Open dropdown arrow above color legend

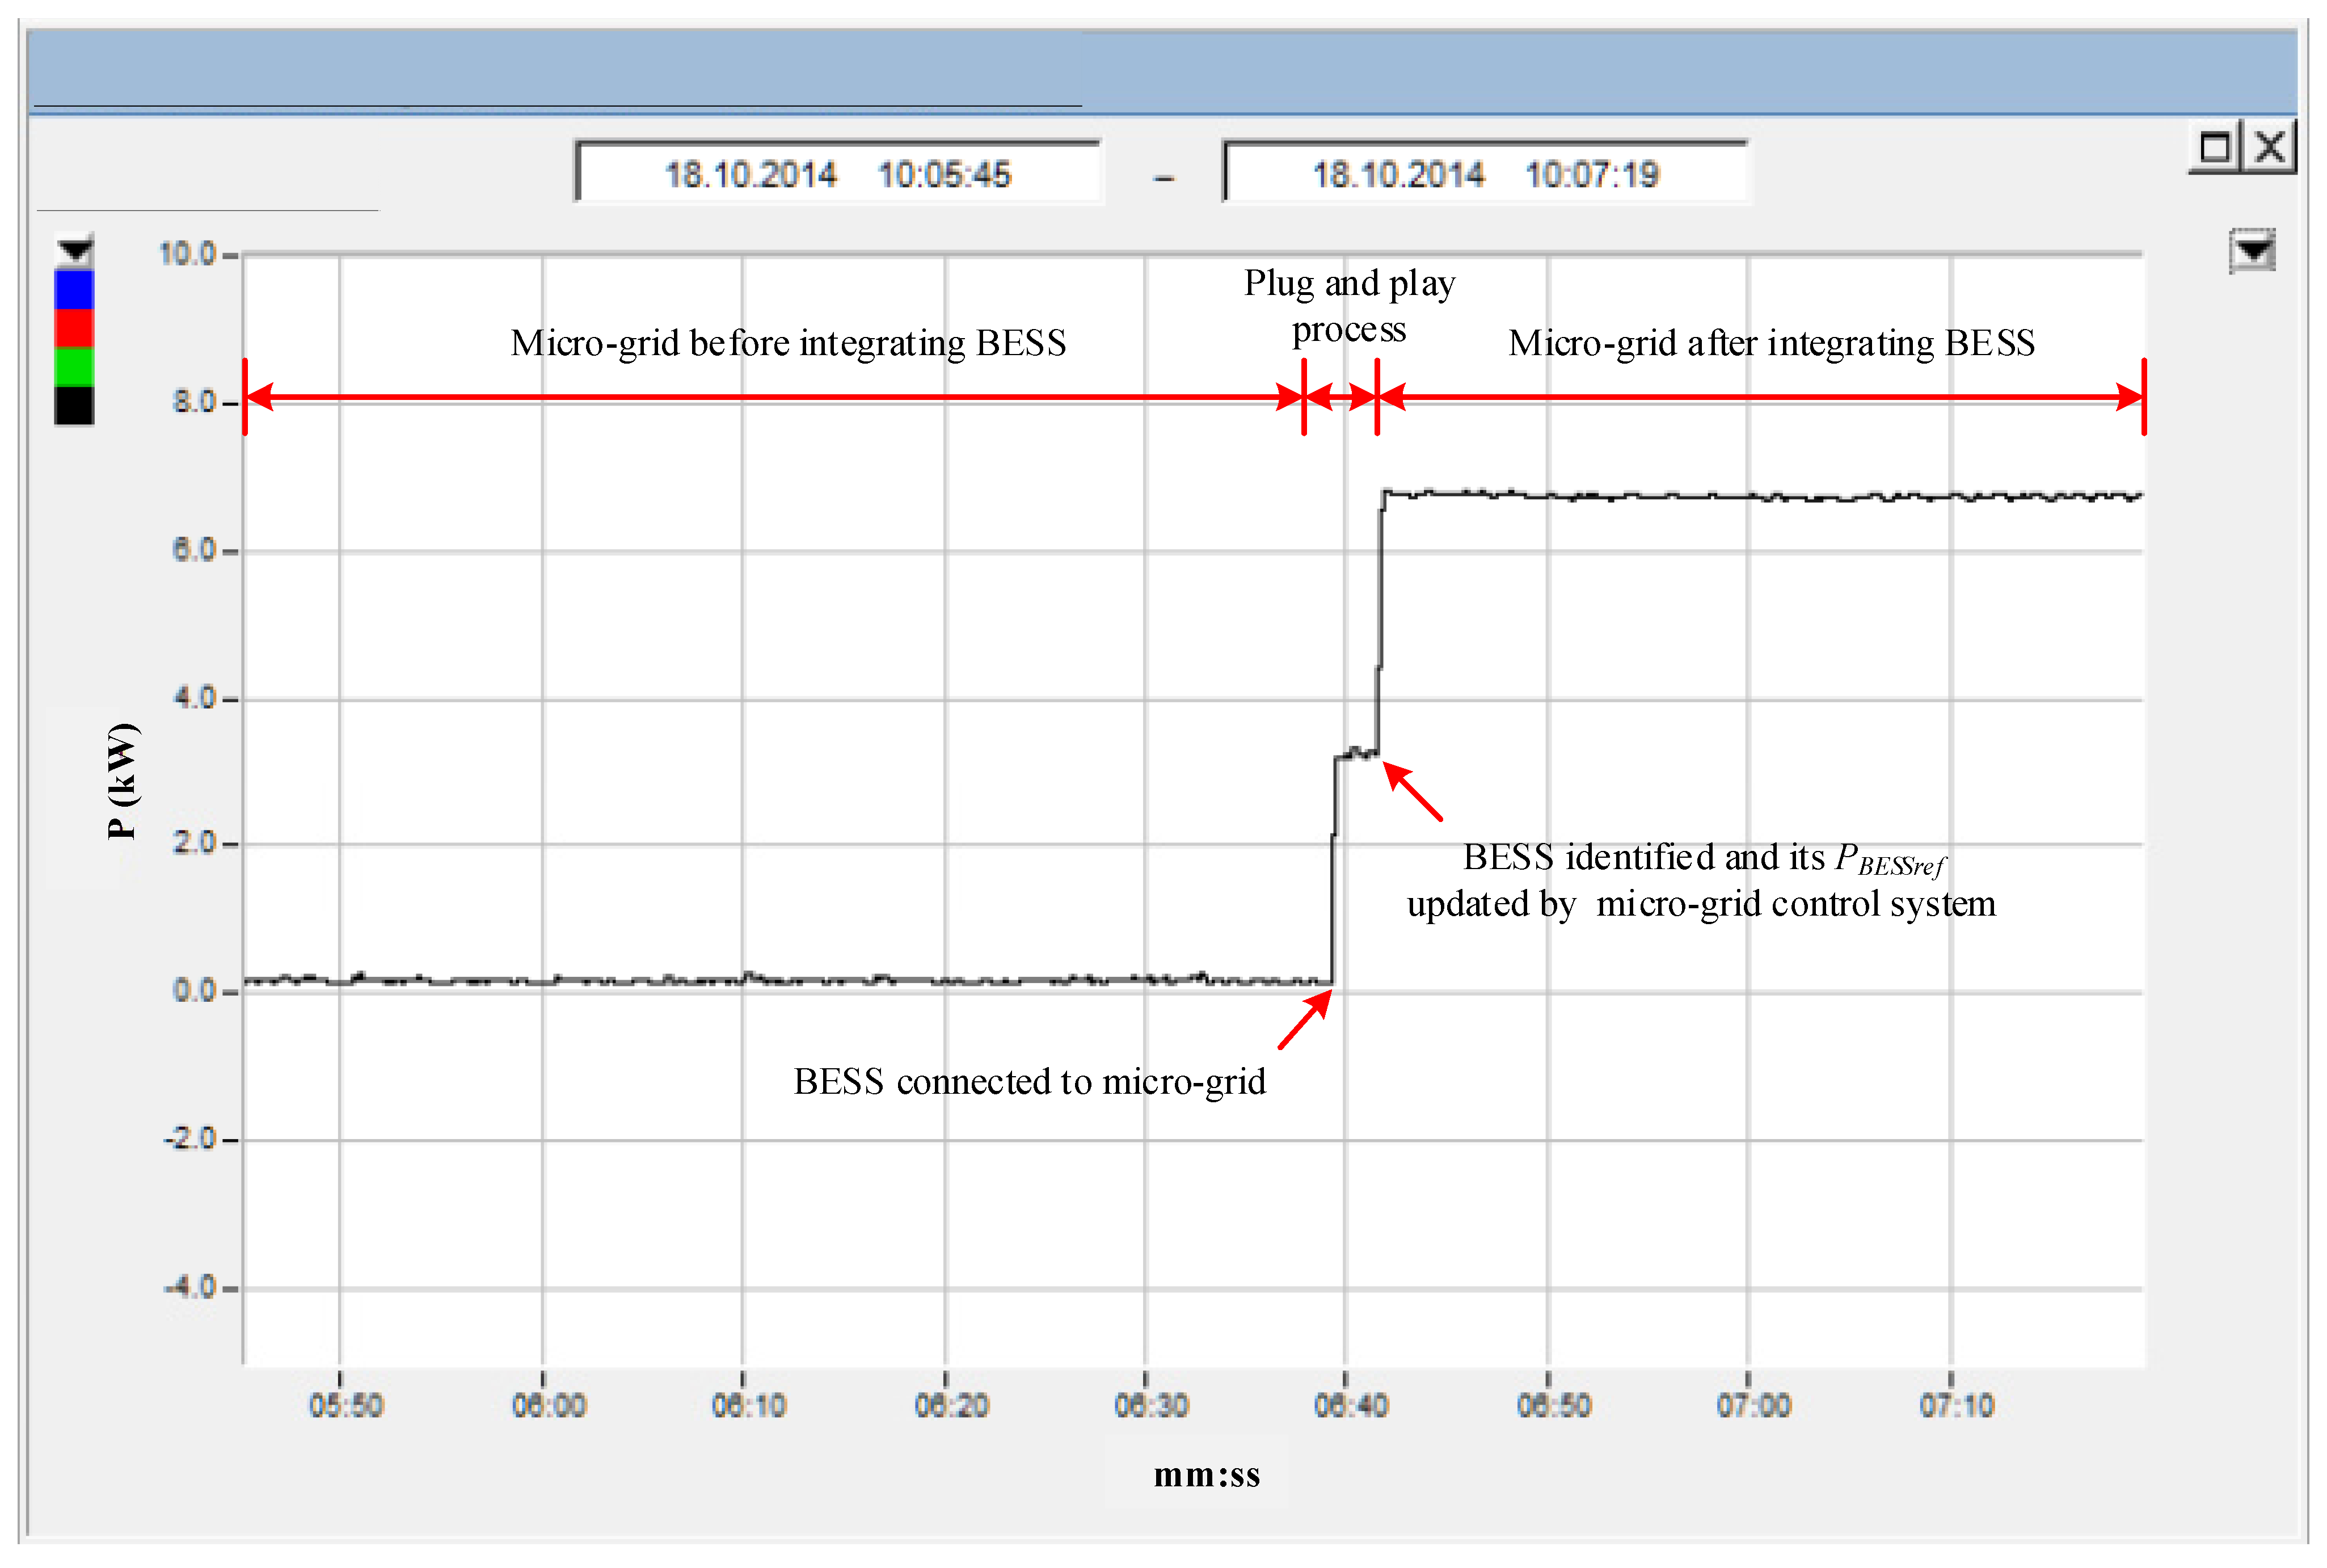[74, 251]
